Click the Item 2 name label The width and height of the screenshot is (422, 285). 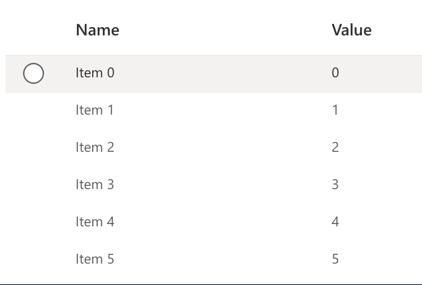click(x=95, y=148)
